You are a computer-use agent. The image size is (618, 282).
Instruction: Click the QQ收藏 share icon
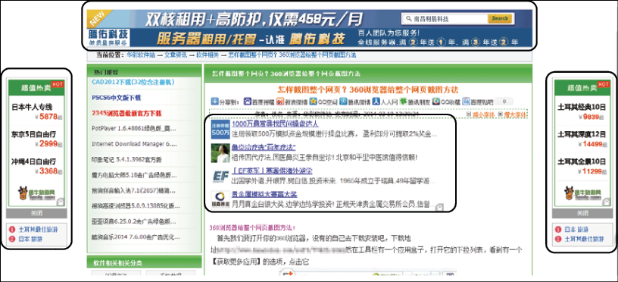(436, 101)
